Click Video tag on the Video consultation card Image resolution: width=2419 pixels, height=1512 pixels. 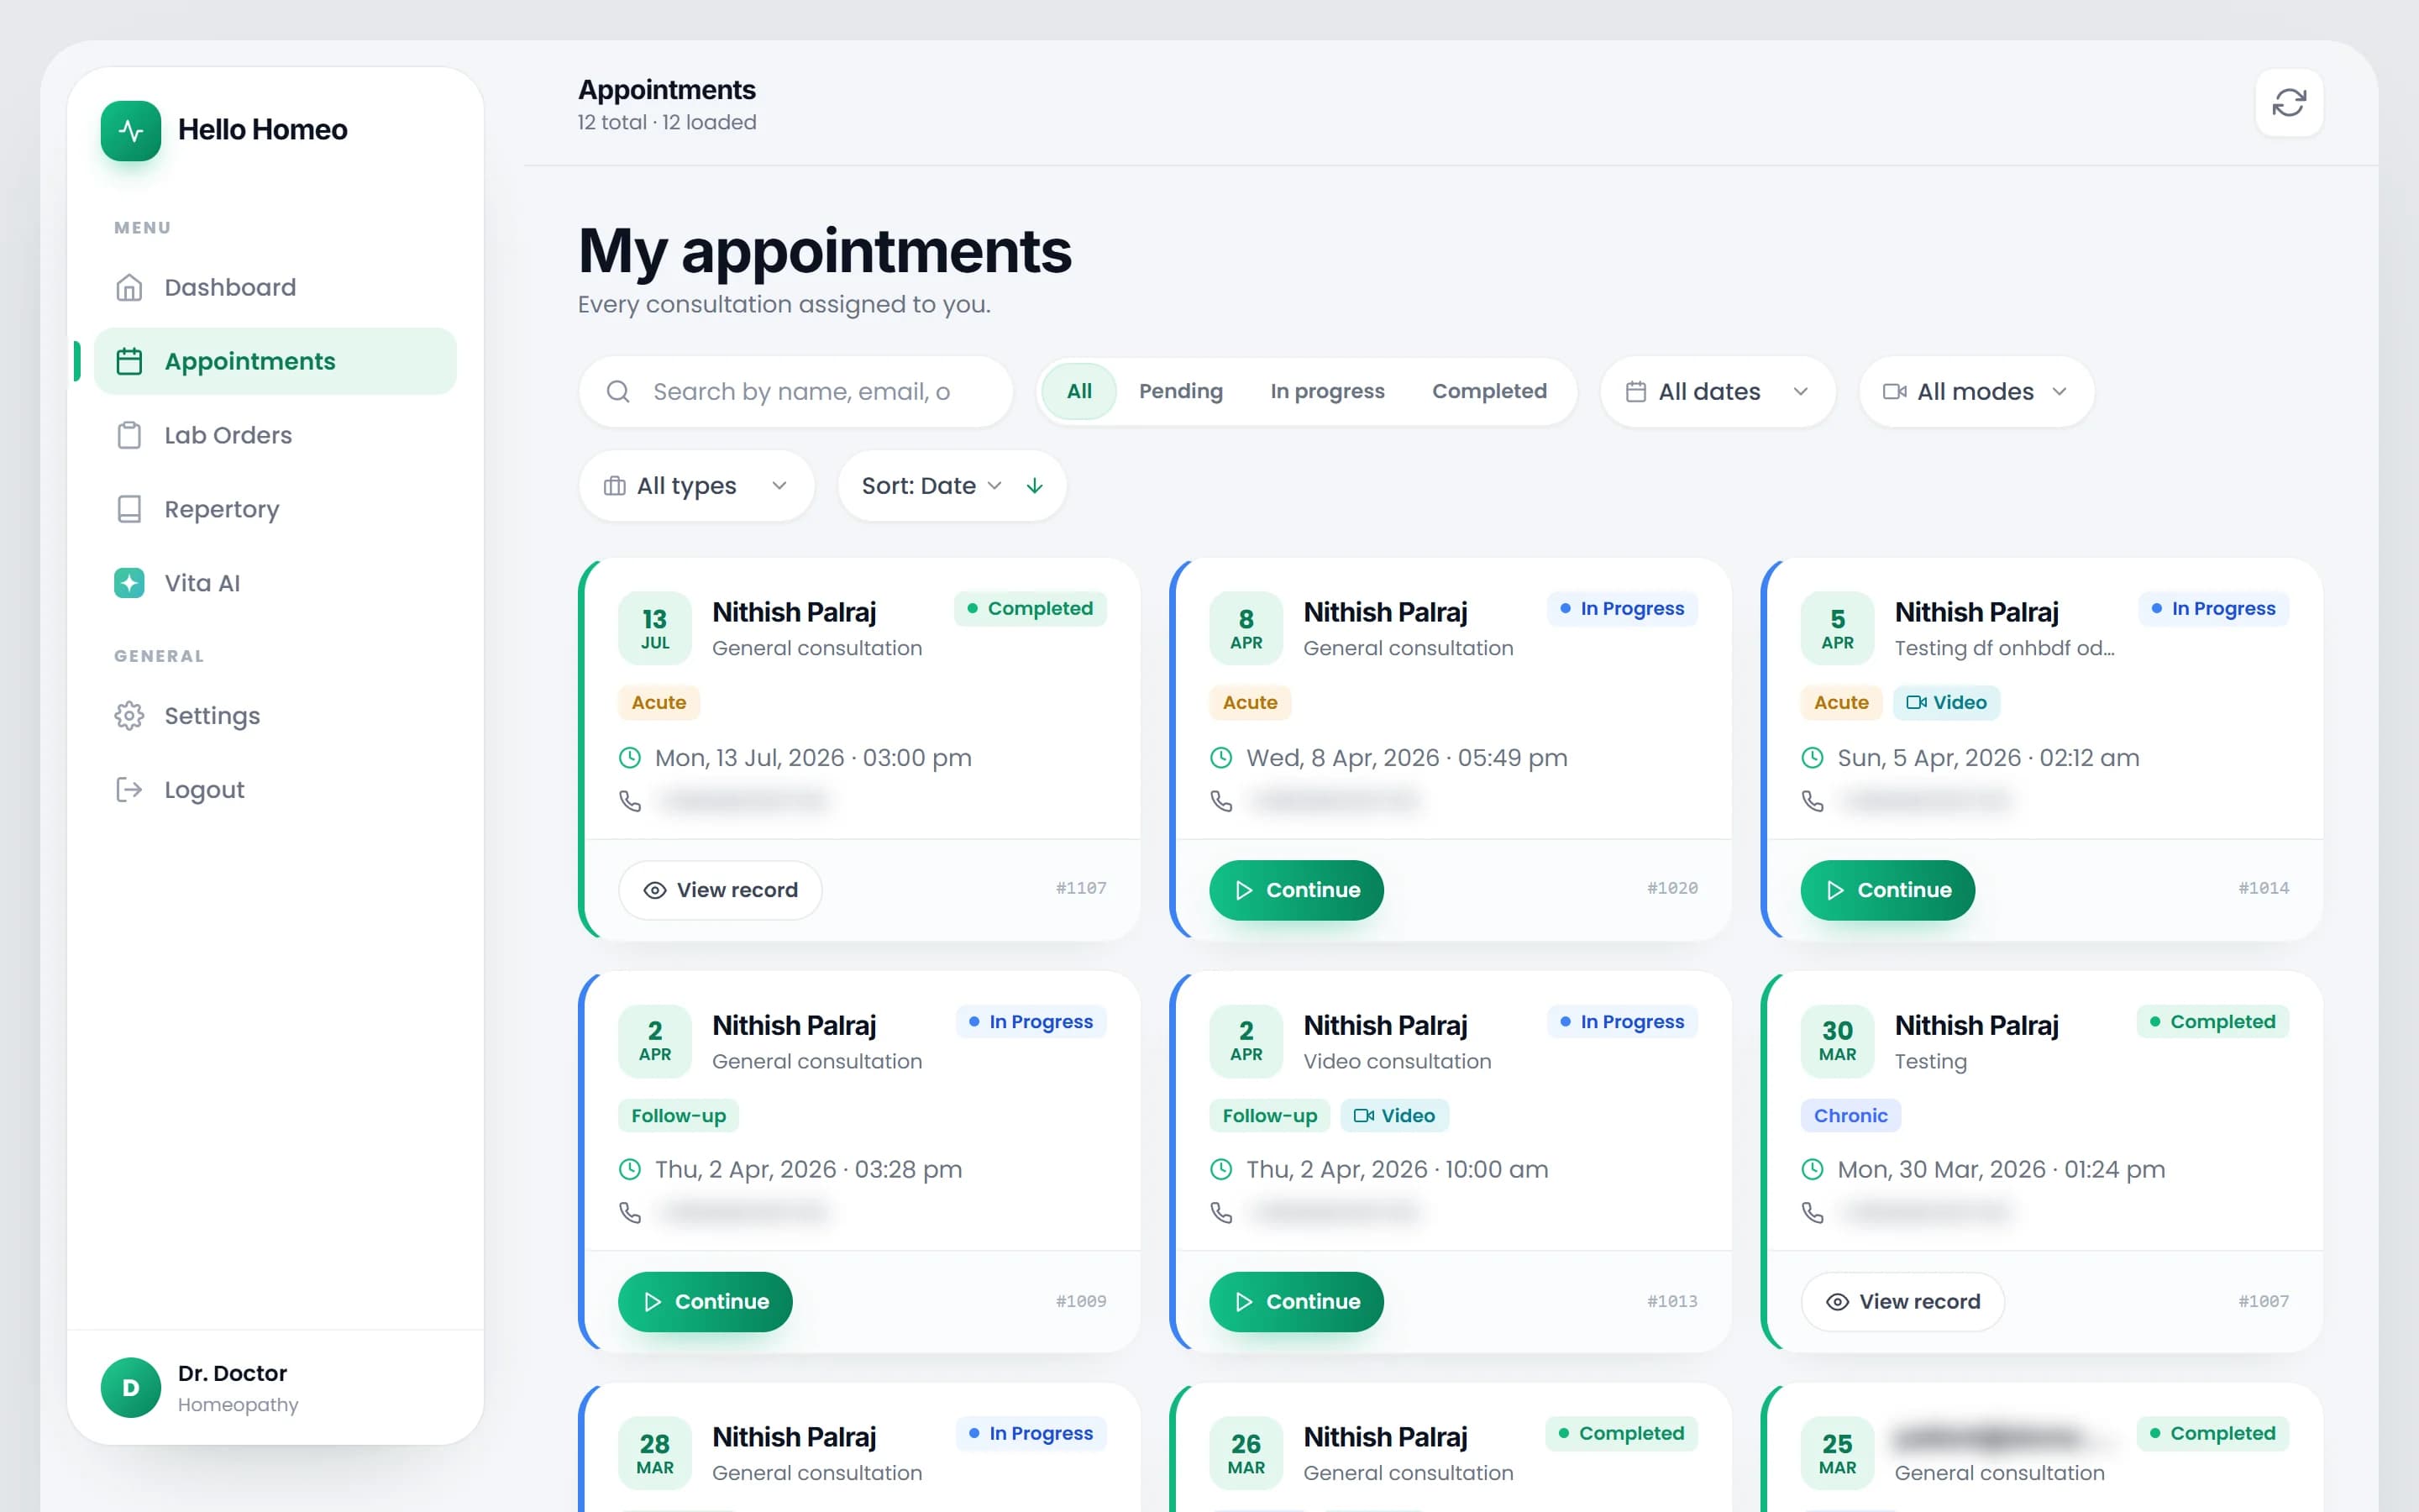coord(1394,1116)
